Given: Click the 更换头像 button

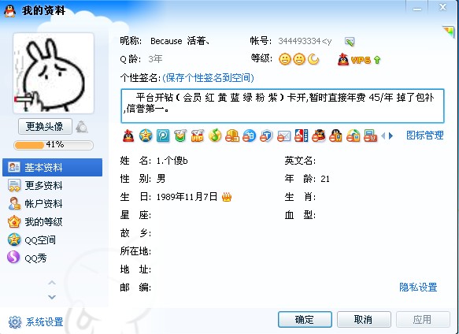Looking at the screenshot, I should (x=45, y=127).
